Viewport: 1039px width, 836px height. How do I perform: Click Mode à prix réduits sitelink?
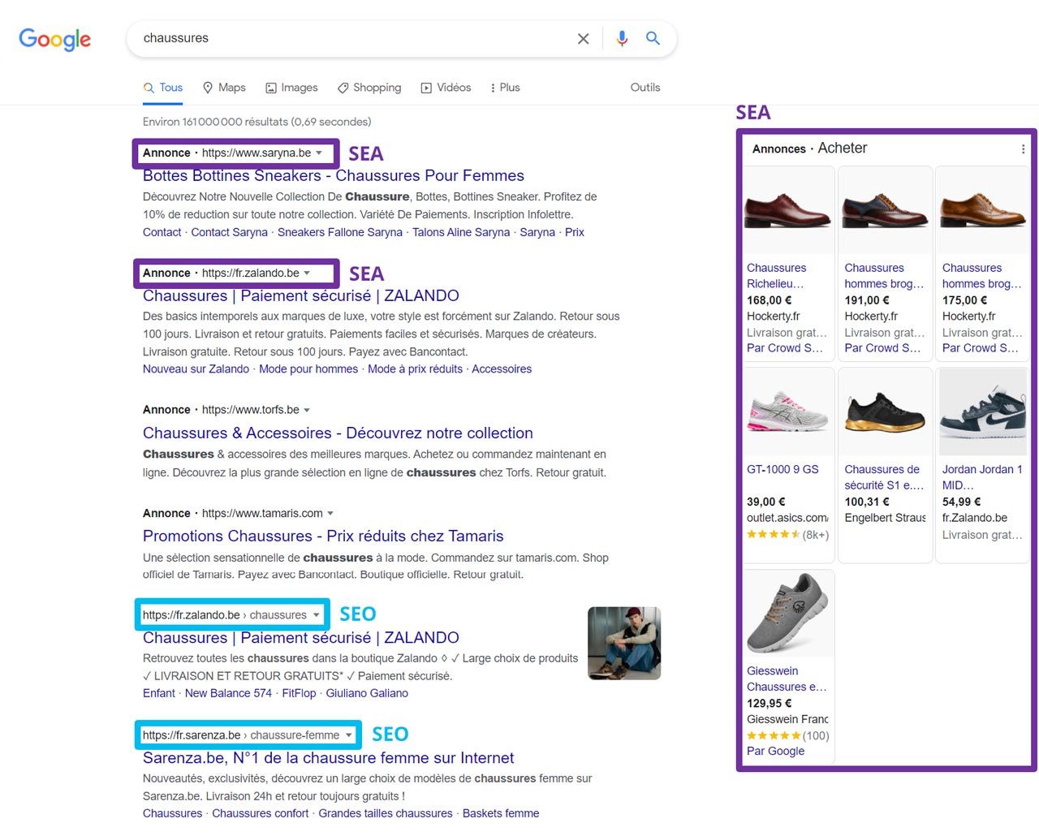pyautogui.click(x=415, y=368)
